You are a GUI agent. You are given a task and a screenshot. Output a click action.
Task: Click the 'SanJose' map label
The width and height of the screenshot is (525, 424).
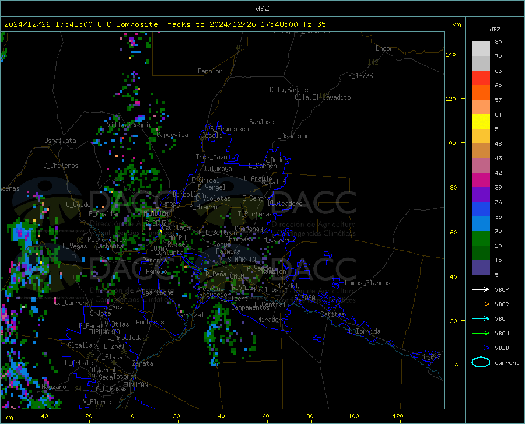click(x=261, y=122)
